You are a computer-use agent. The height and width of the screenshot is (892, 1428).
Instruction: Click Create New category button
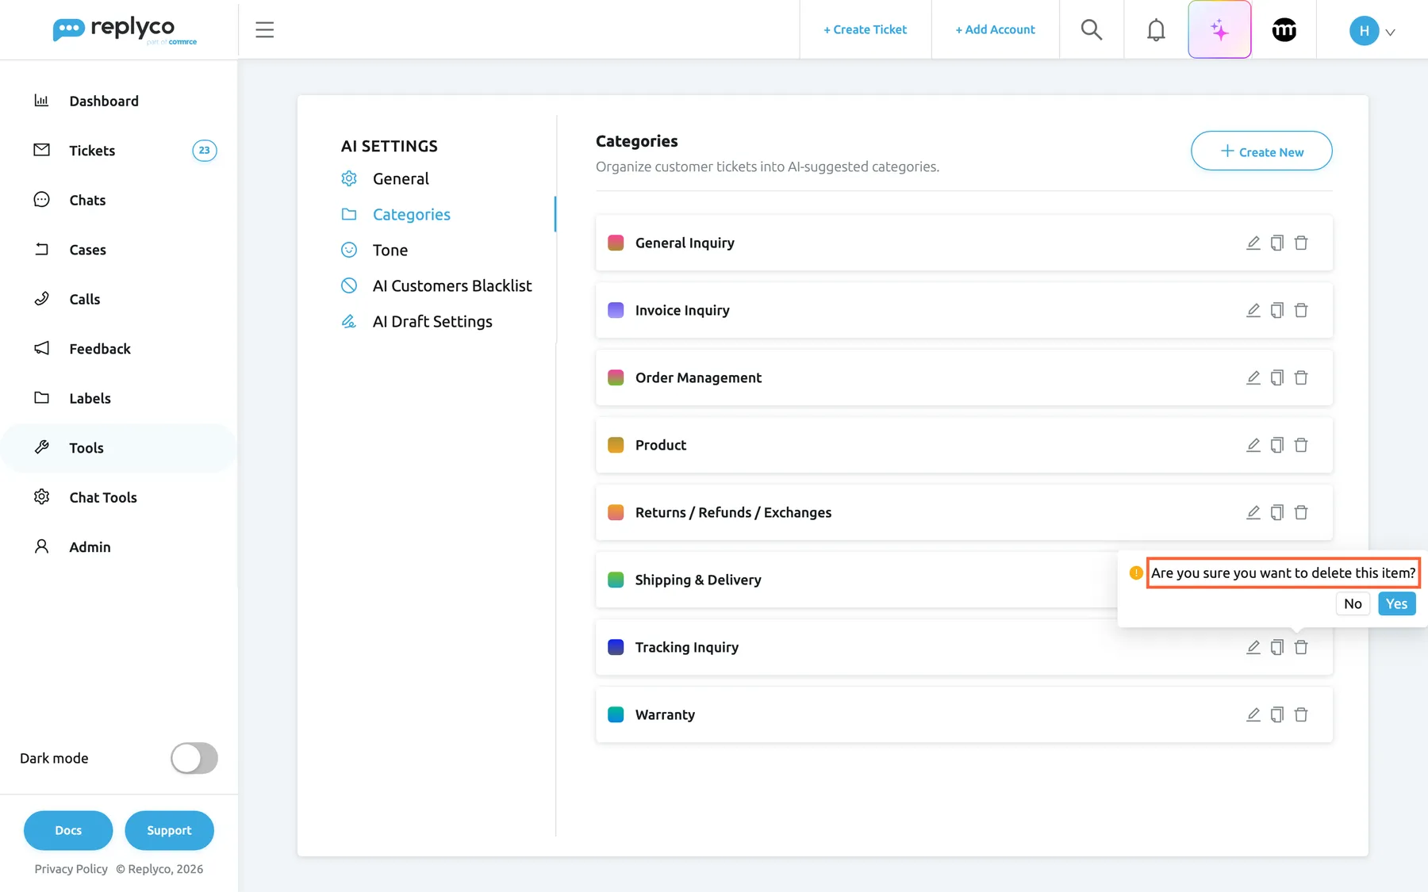[1261, 151]
